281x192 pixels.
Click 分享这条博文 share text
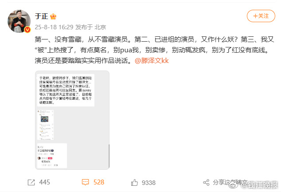tap(230, 182)
